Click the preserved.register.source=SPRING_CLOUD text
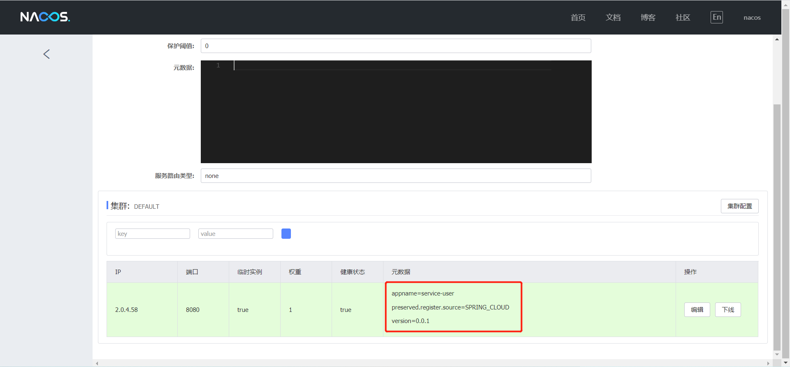790x367 pixels. click(450, 307)
